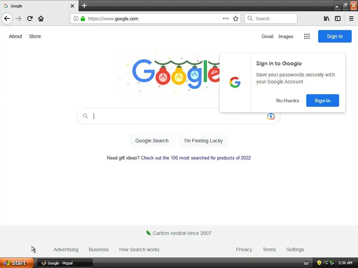Toggle the sidebar view icon
The image size is (358, 268).
click(338, 19)
